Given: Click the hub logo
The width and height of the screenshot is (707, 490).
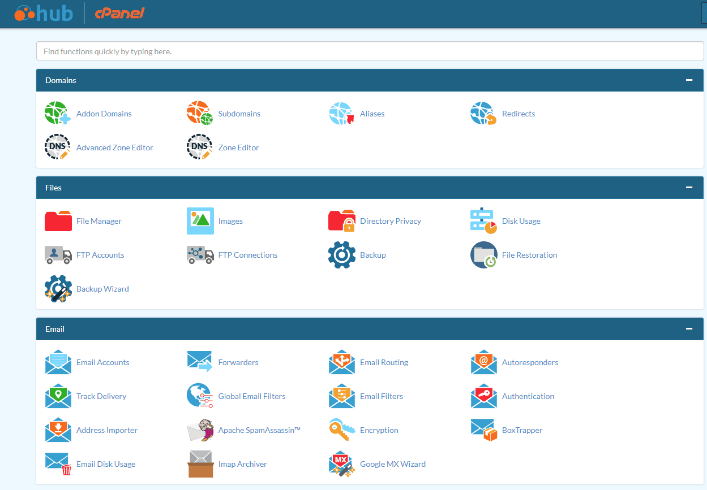Looking at the screenshot, I should coord(43,13).
